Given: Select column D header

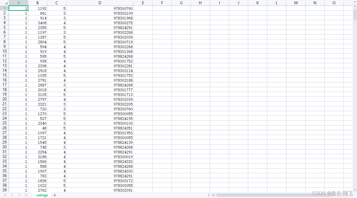Looking at the screenshot, I should [x=100, y=3].
